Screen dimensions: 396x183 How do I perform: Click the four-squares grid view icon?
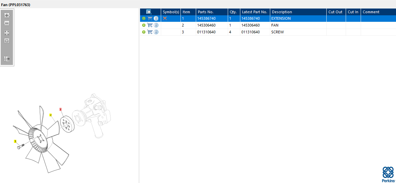(7, 33)
